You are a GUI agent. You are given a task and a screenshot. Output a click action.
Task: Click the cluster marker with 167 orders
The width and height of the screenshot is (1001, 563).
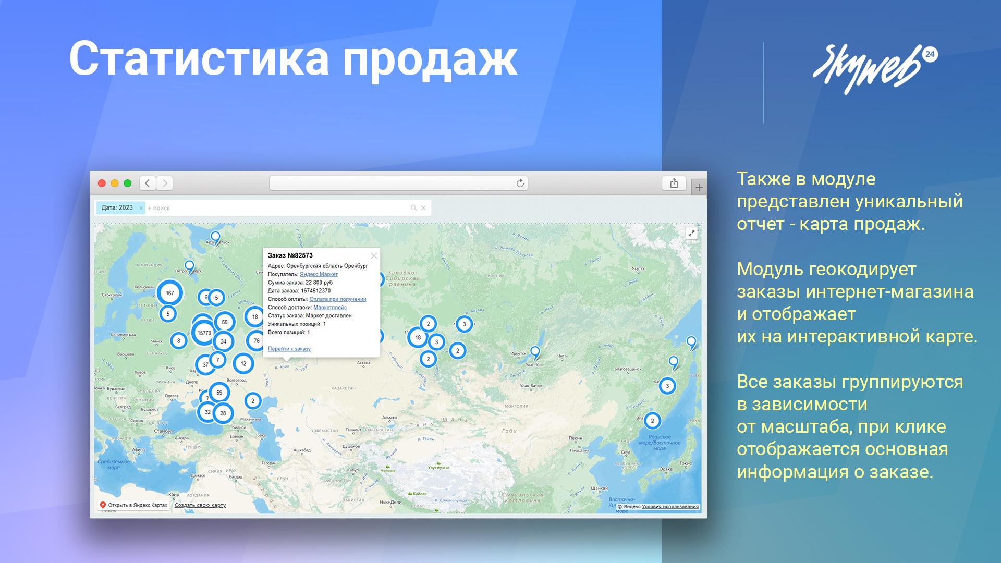(x=170, y=293)
